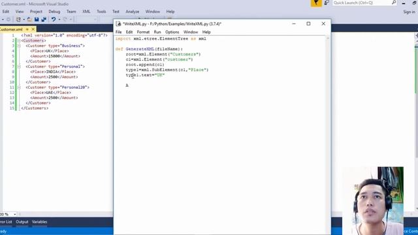Click '<Place>UAE</Place>' XML line

(x=51, y=93)
